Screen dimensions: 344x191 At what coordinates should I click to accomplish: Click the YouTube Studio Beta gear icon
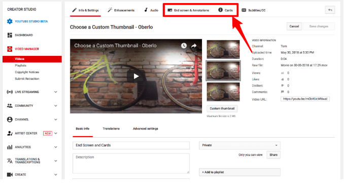(x=10, y=21)
